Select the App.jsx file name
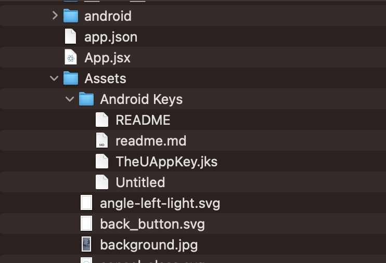 pos(107,58)
